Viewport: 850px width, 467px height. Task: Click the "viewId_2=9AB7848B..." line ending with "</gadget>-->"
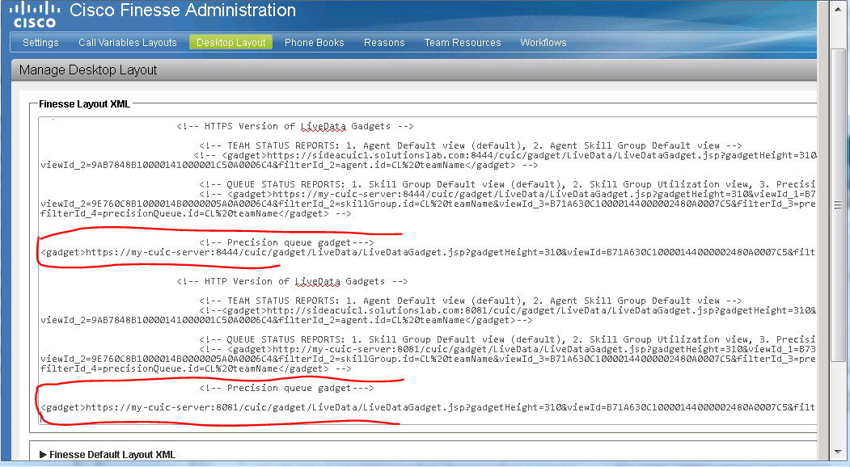pyautogui.click(x=287, y=320)
